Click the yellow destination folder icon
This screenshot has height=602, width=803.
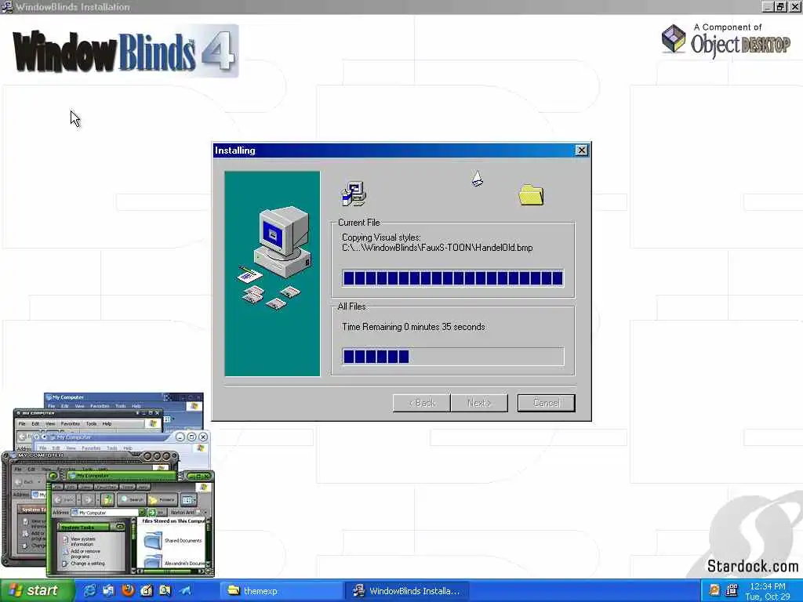531,195
